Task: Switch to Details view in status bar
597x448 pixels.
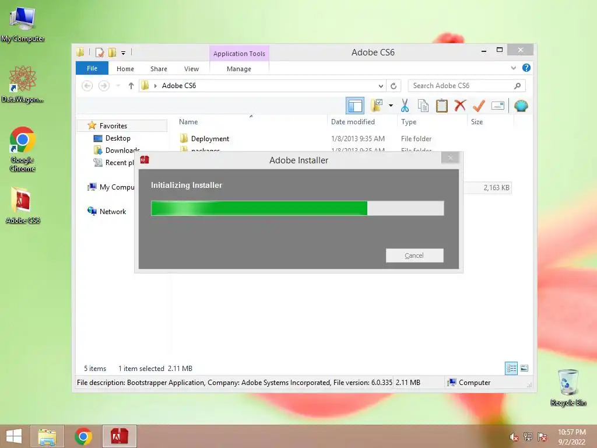Action: [511, 368]
